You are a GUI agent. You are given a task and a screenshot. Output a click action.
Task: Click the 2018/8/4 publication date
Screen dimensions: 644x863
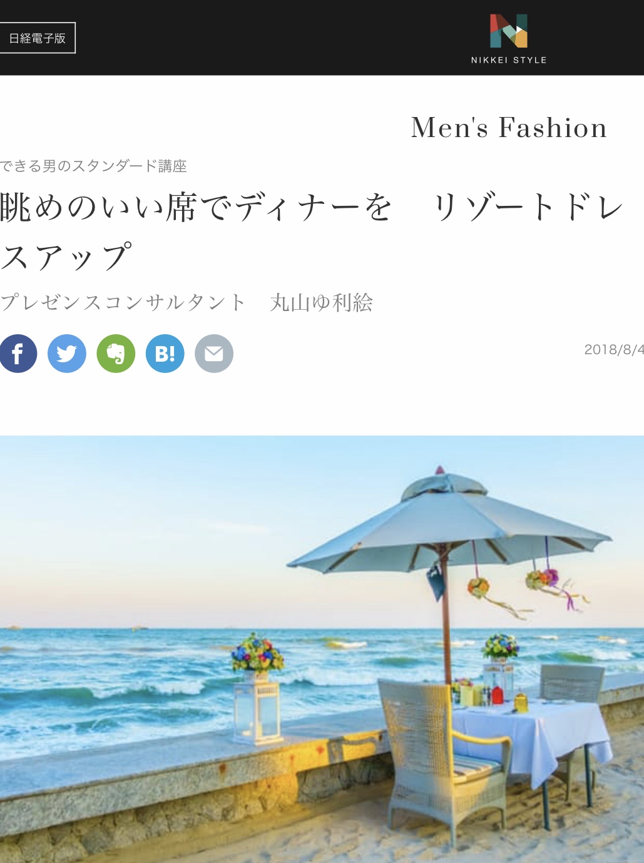[614, 349]
